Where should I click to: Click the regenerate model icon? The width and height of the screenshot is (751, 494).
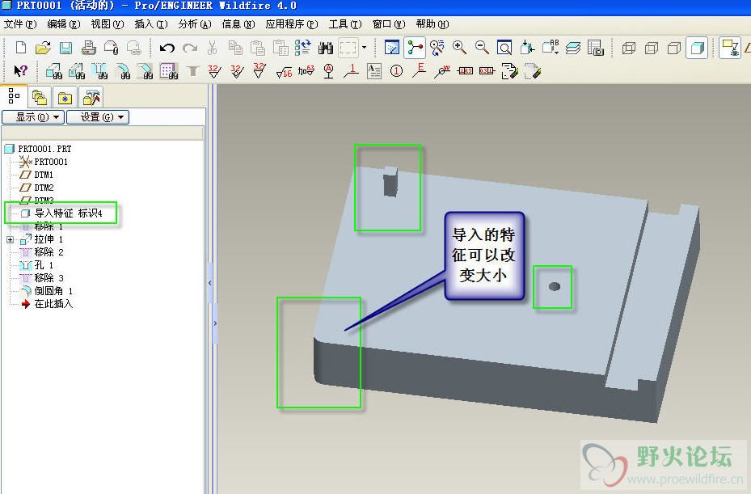point(302,48)
